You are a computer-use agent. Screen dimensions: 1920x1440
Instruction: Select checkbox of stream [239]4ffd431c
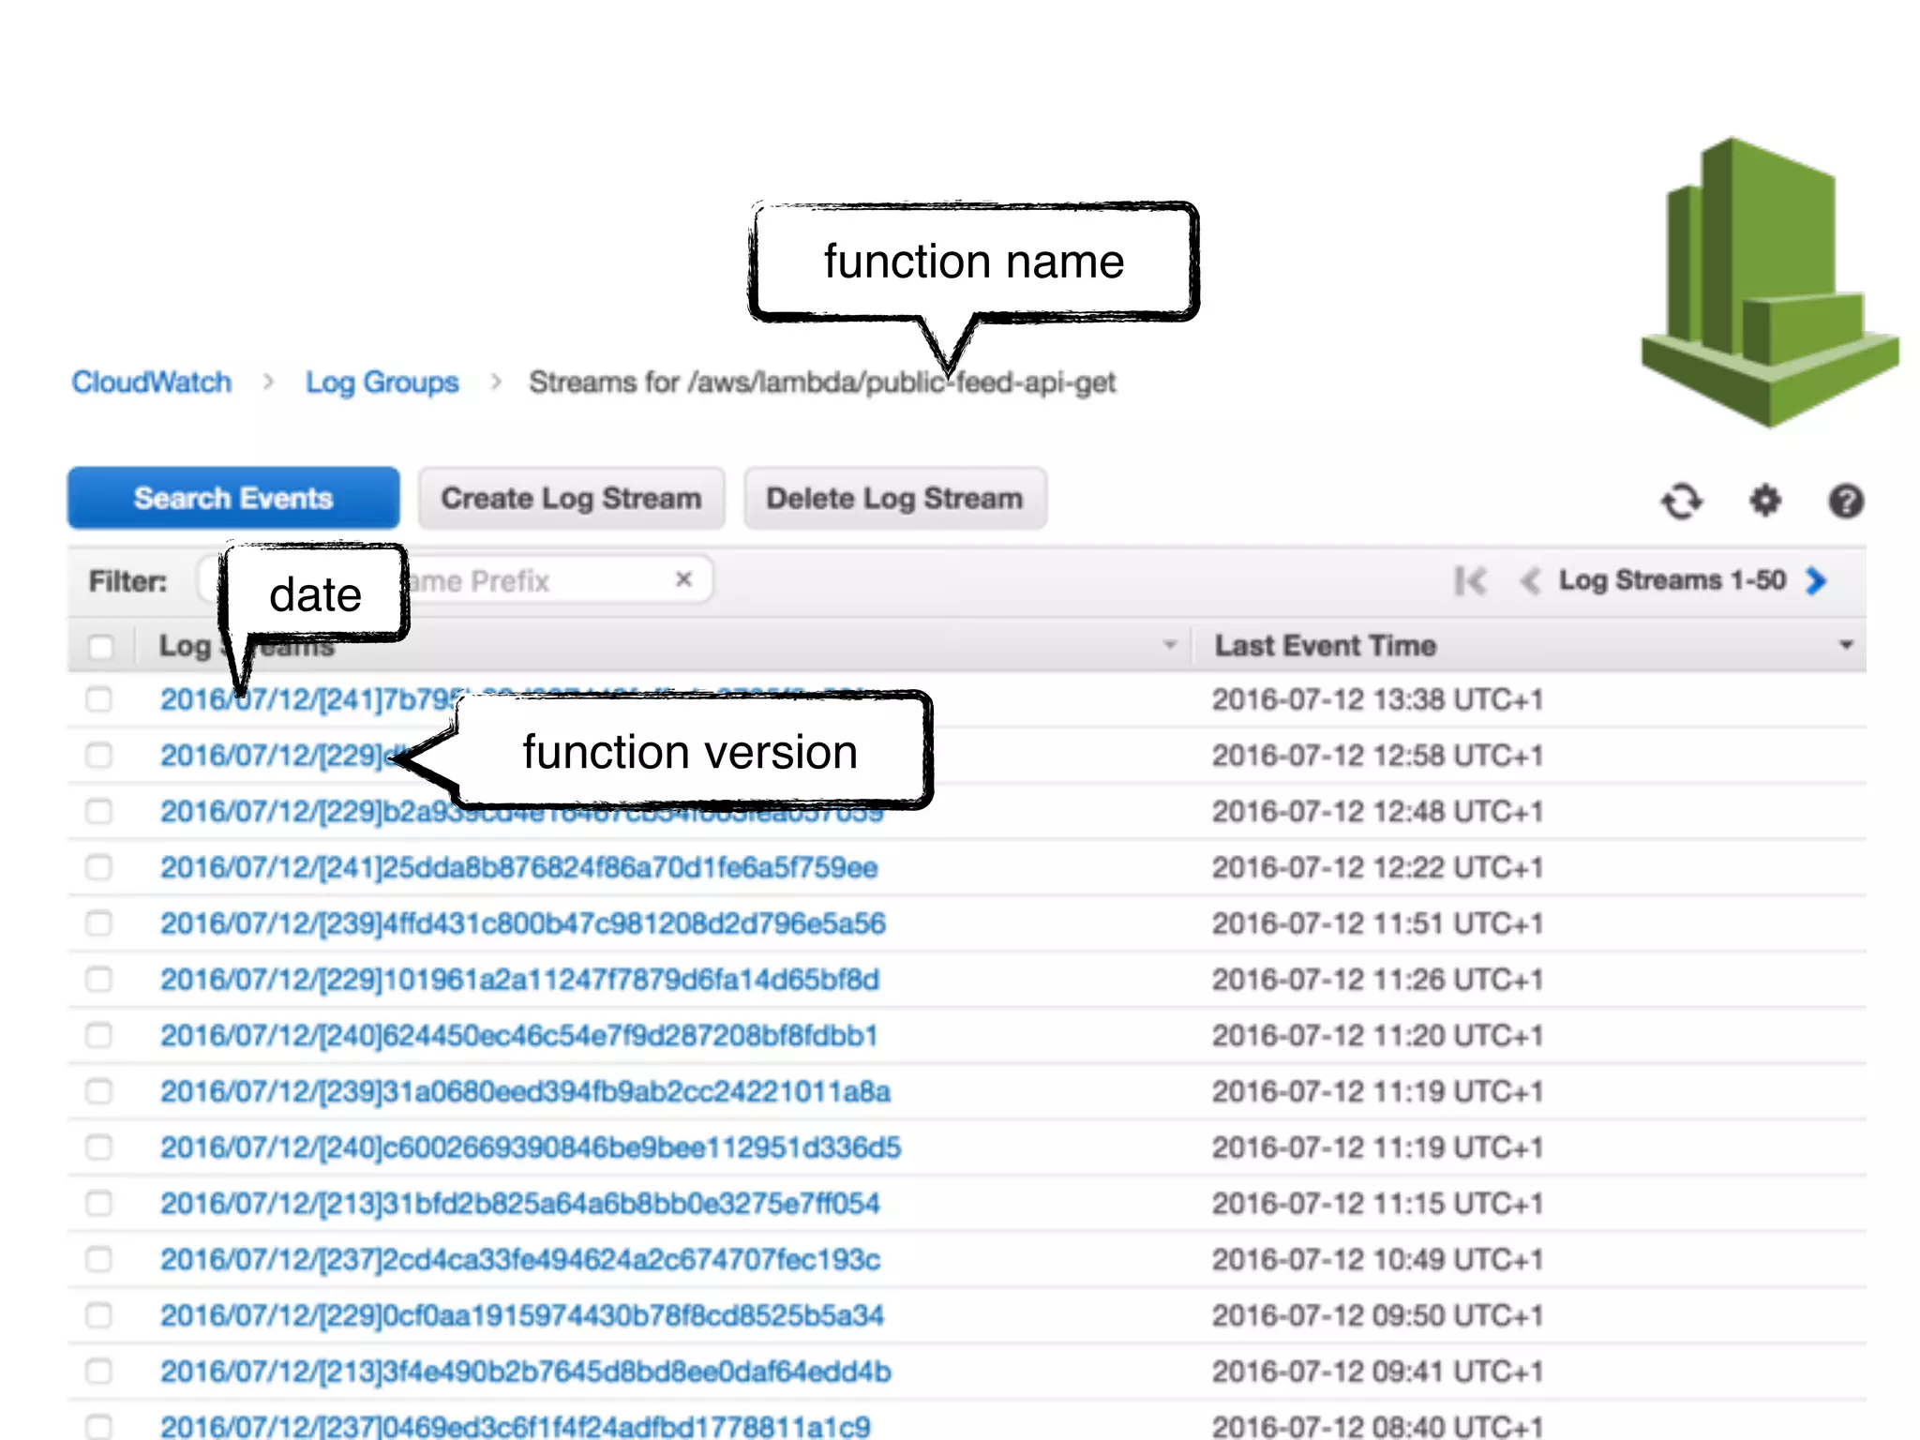tap(99, 923)
